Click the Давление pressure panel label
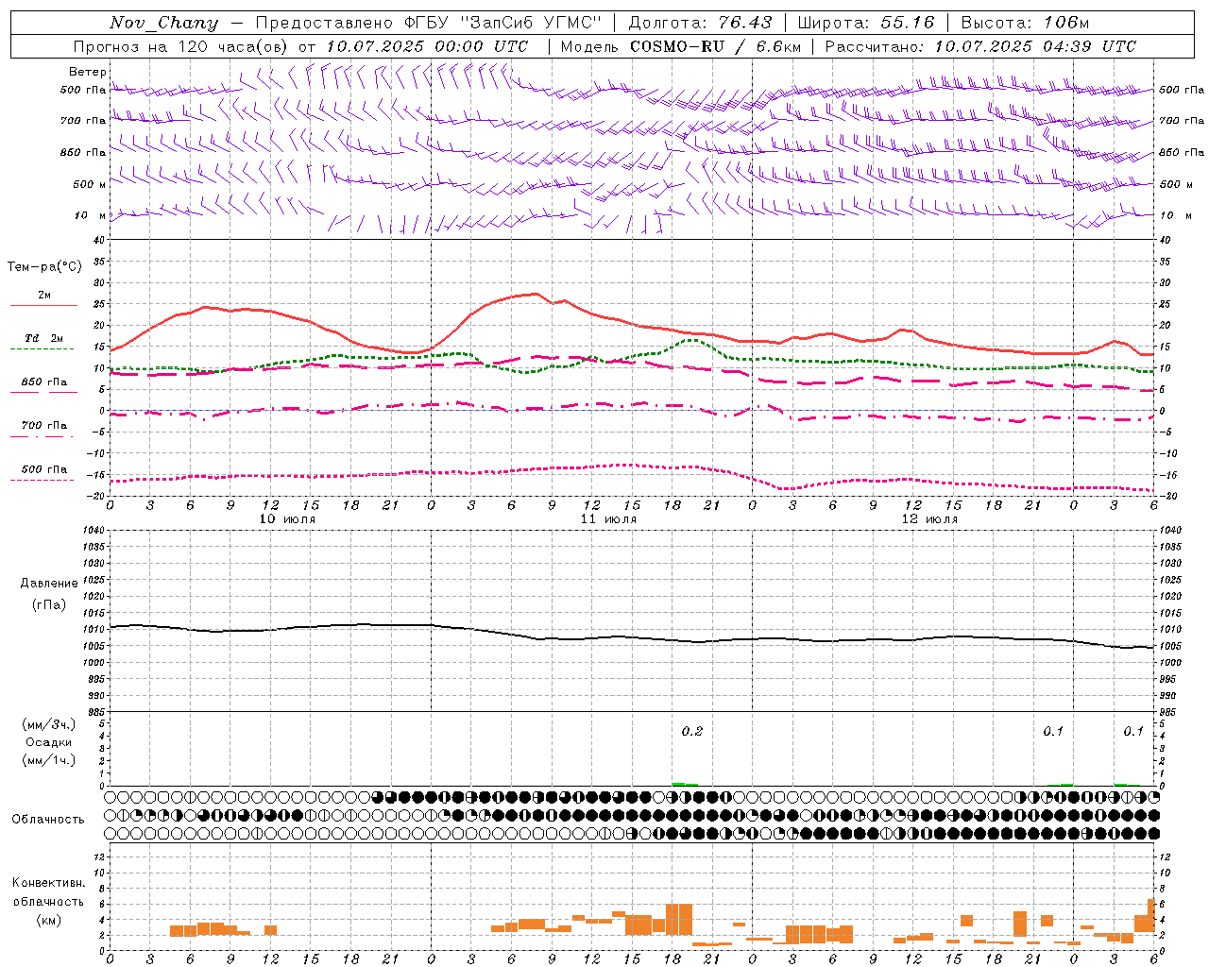This screenshot has height=967, width=1209. coord(49,584)
